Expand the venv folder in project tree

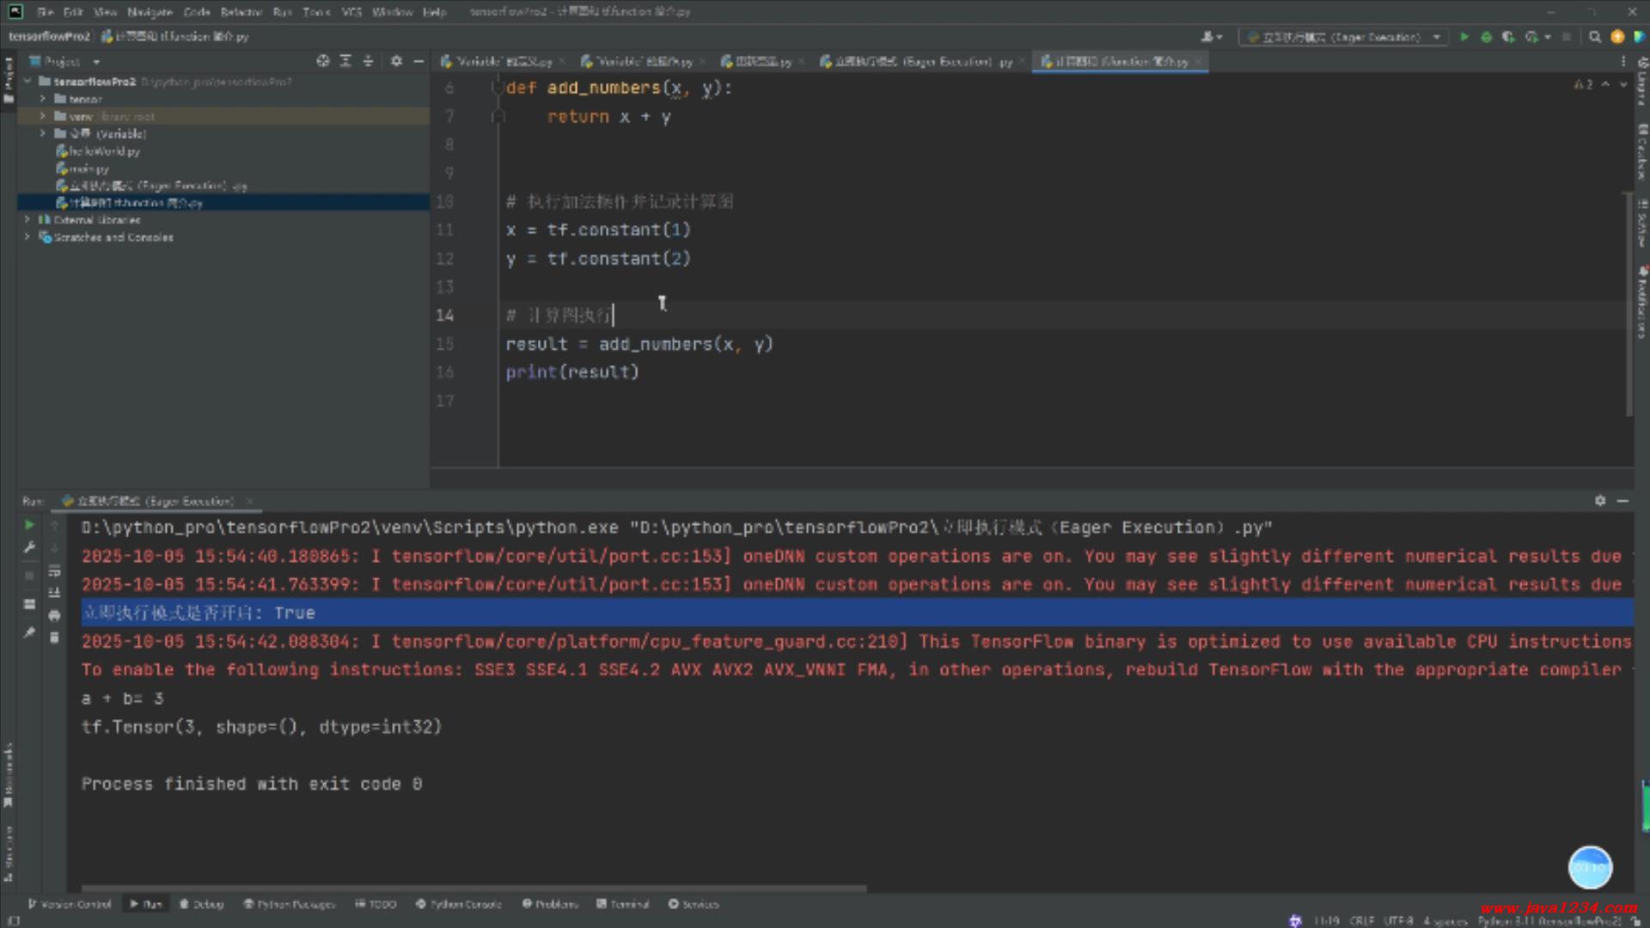pyautogui.click(x=43, y=116)
